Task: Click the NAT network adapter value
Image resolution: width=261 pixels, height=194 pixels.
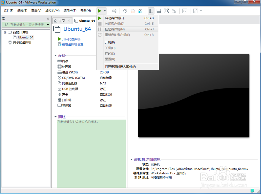Action: click(x=103, y=83)
